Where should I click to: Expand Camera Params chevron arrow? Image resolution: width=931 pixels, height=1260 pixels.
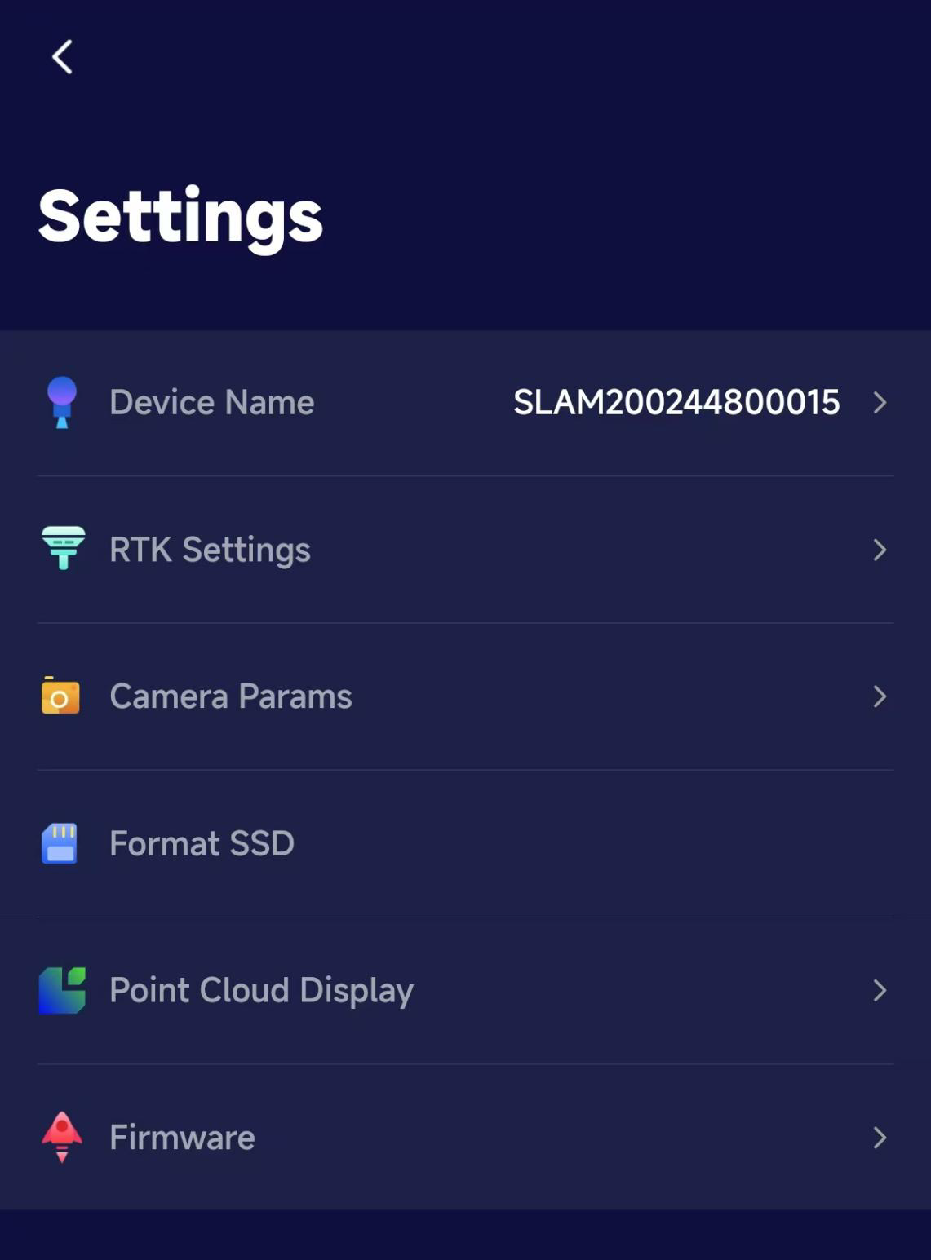pos(880,696)
